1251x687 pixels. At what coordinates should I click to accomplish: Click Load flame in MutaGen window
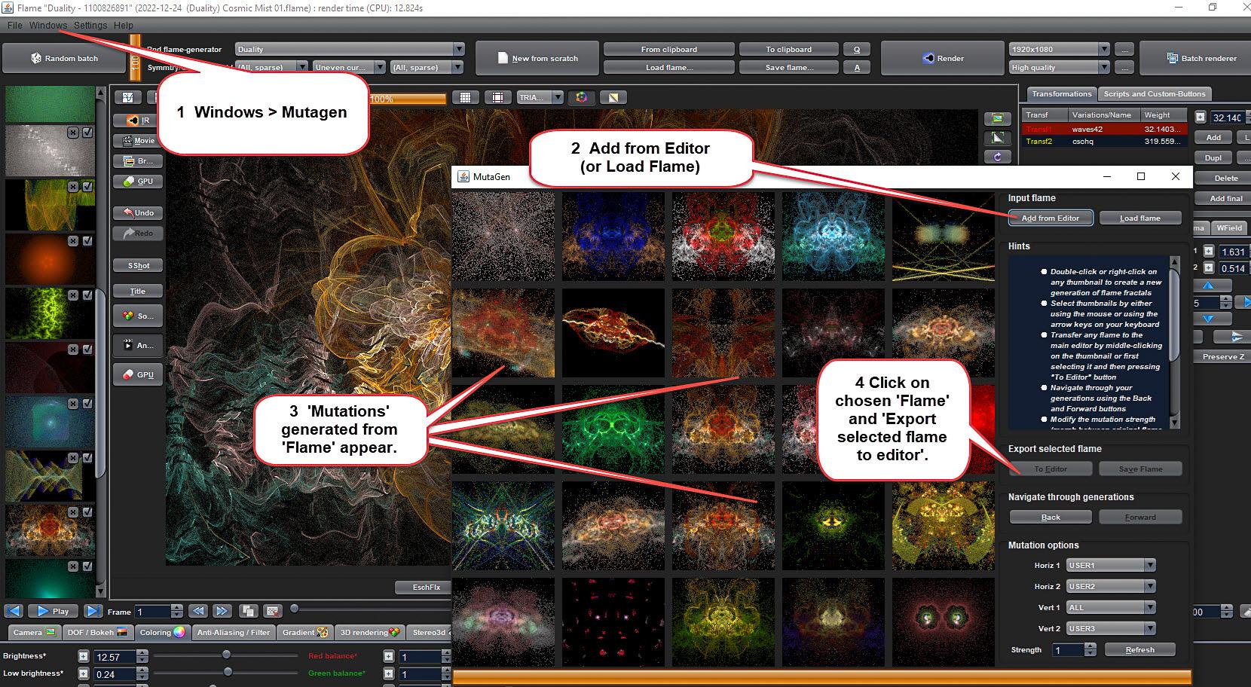click(x=1140, y=218)
